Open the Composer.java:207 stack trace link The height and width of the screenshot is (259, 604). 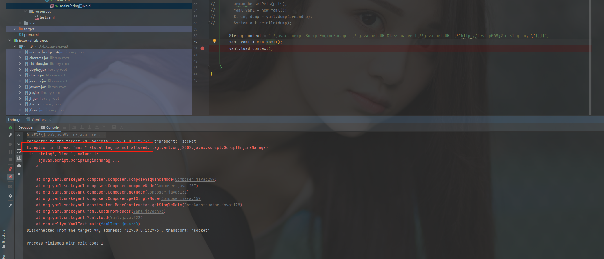tap(176, 186)
